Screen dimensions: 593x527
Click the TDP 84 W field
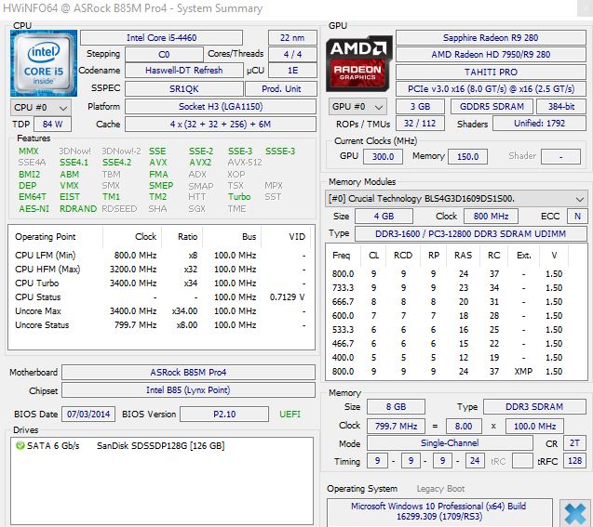[52, 125]
